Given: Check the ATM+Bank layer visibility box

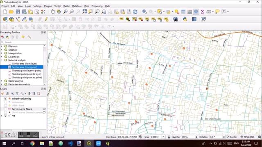Looking at the screenshot, I should tap(5, 105).
